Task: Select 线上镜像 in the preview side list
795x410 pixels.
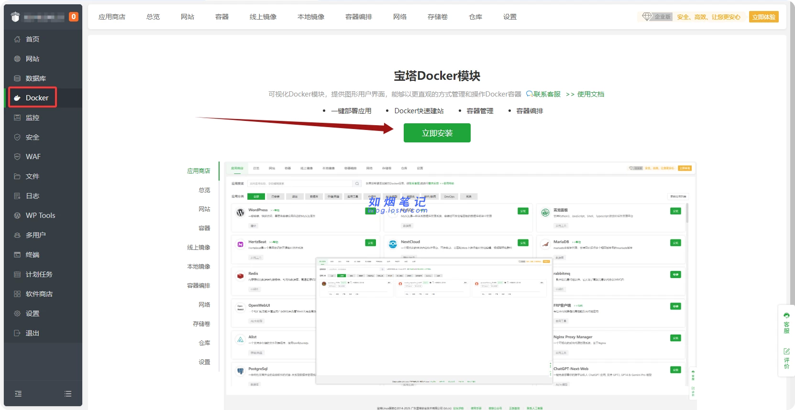Action: pos(199,248)
